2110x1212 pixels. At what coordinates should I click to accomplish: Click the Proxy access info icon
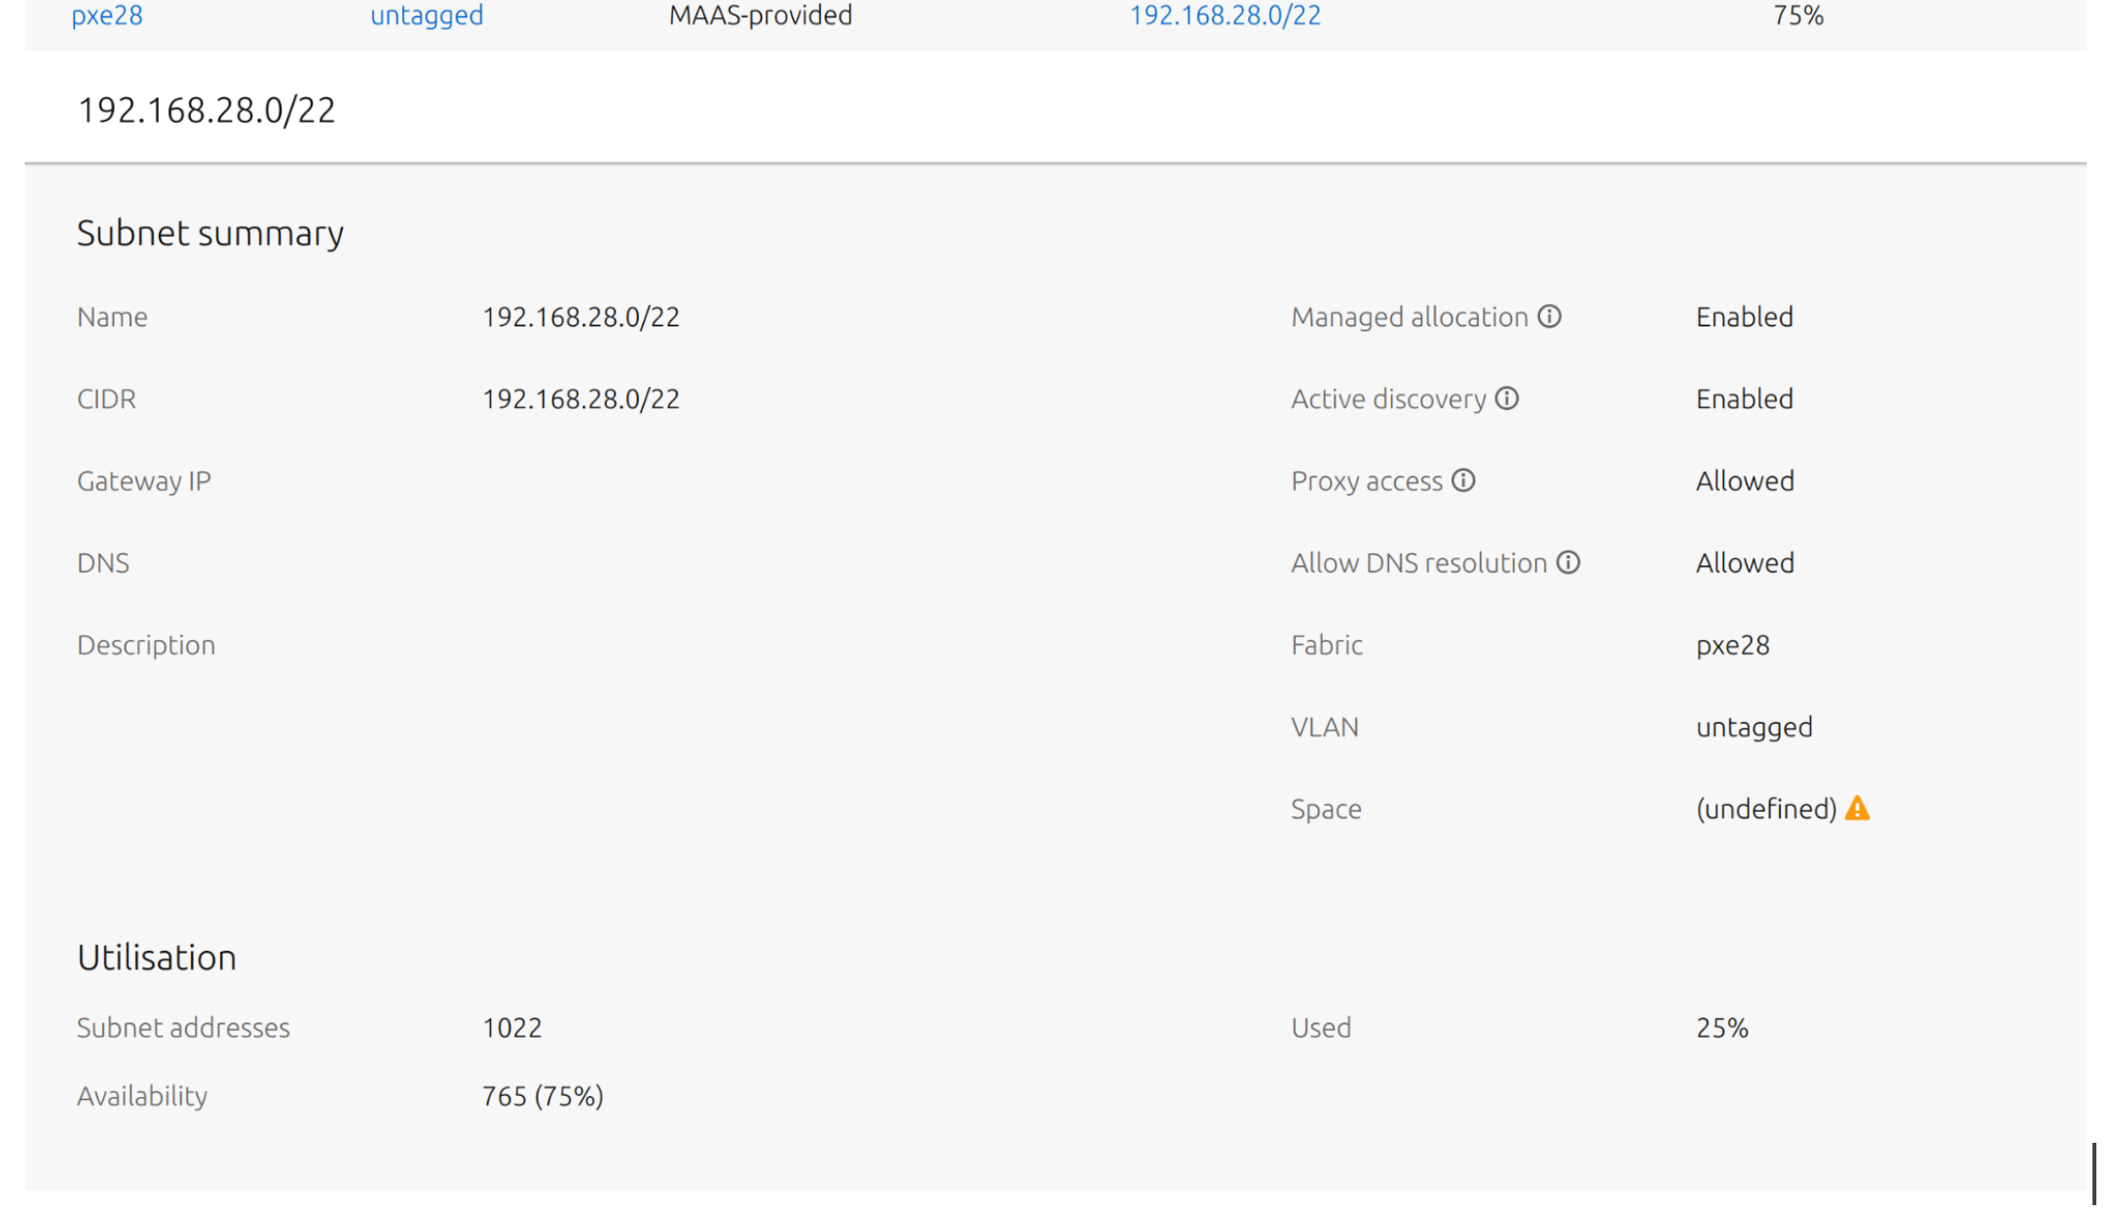click(x=1463, y=480)
